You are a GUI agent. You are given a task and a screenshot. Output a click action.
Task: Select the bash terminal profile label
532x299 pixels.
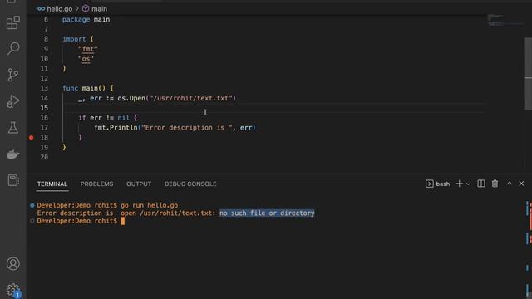[438, 184]
